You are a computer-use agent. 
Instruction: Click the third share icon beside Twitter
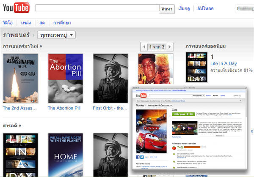[x=146, y=157]
